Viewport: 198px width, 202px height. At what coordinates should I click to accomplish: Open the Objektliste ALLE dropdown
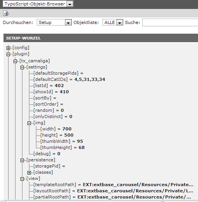113,22
